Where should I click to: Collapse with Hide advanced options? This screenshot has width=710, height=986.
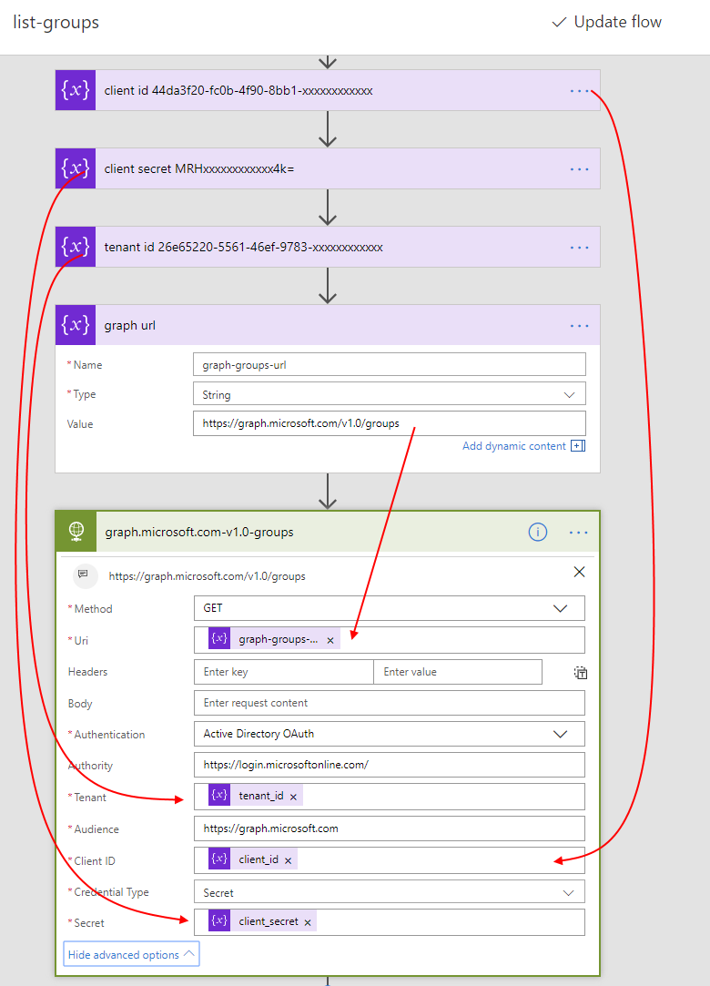click(x=131, y=954)
